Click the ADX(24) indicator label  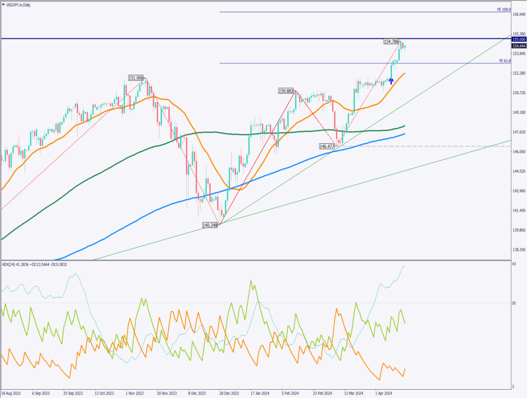(x=33, y=265)
